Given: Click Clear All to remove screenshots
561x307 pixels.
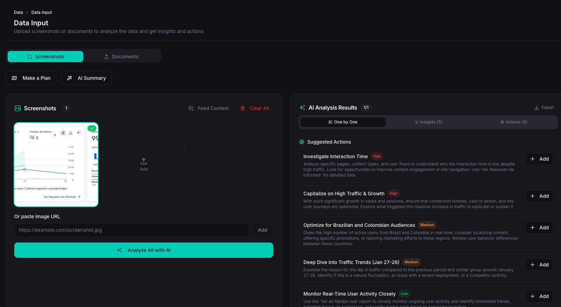Looking at the screenshot, I should click(x=255, y=108).
